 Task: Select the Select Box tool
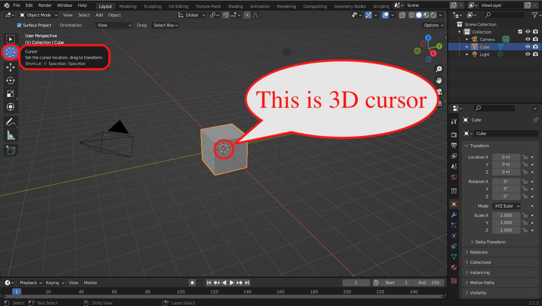coord(11,39)
